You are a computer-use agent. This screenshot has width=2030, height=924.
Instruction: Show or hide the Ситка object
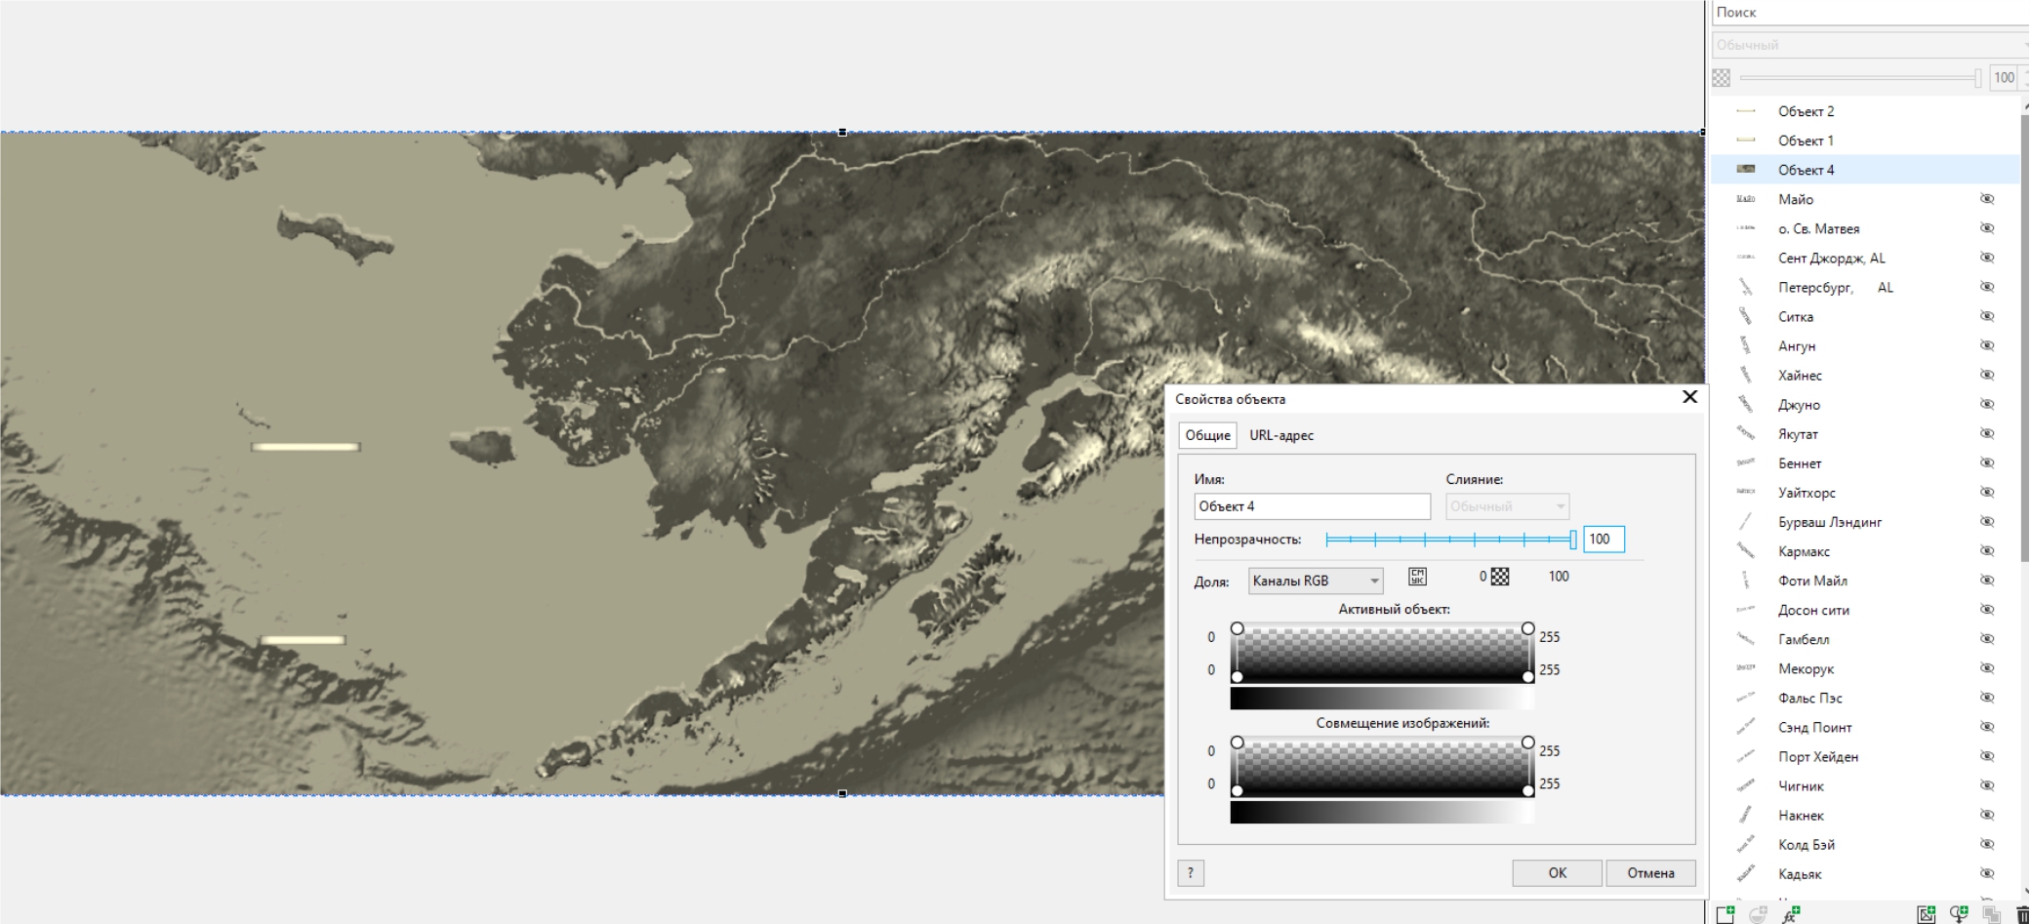click(1986, 316)
